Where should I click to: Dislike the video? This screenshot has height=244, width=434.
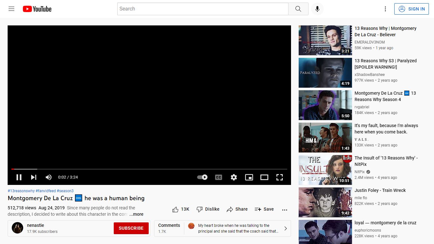pyautogui.click(x=208, y=209)
